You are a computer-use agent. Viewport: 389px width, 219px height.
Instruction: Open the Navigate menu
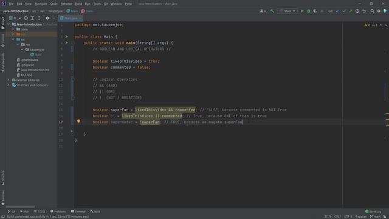point(41,4)
